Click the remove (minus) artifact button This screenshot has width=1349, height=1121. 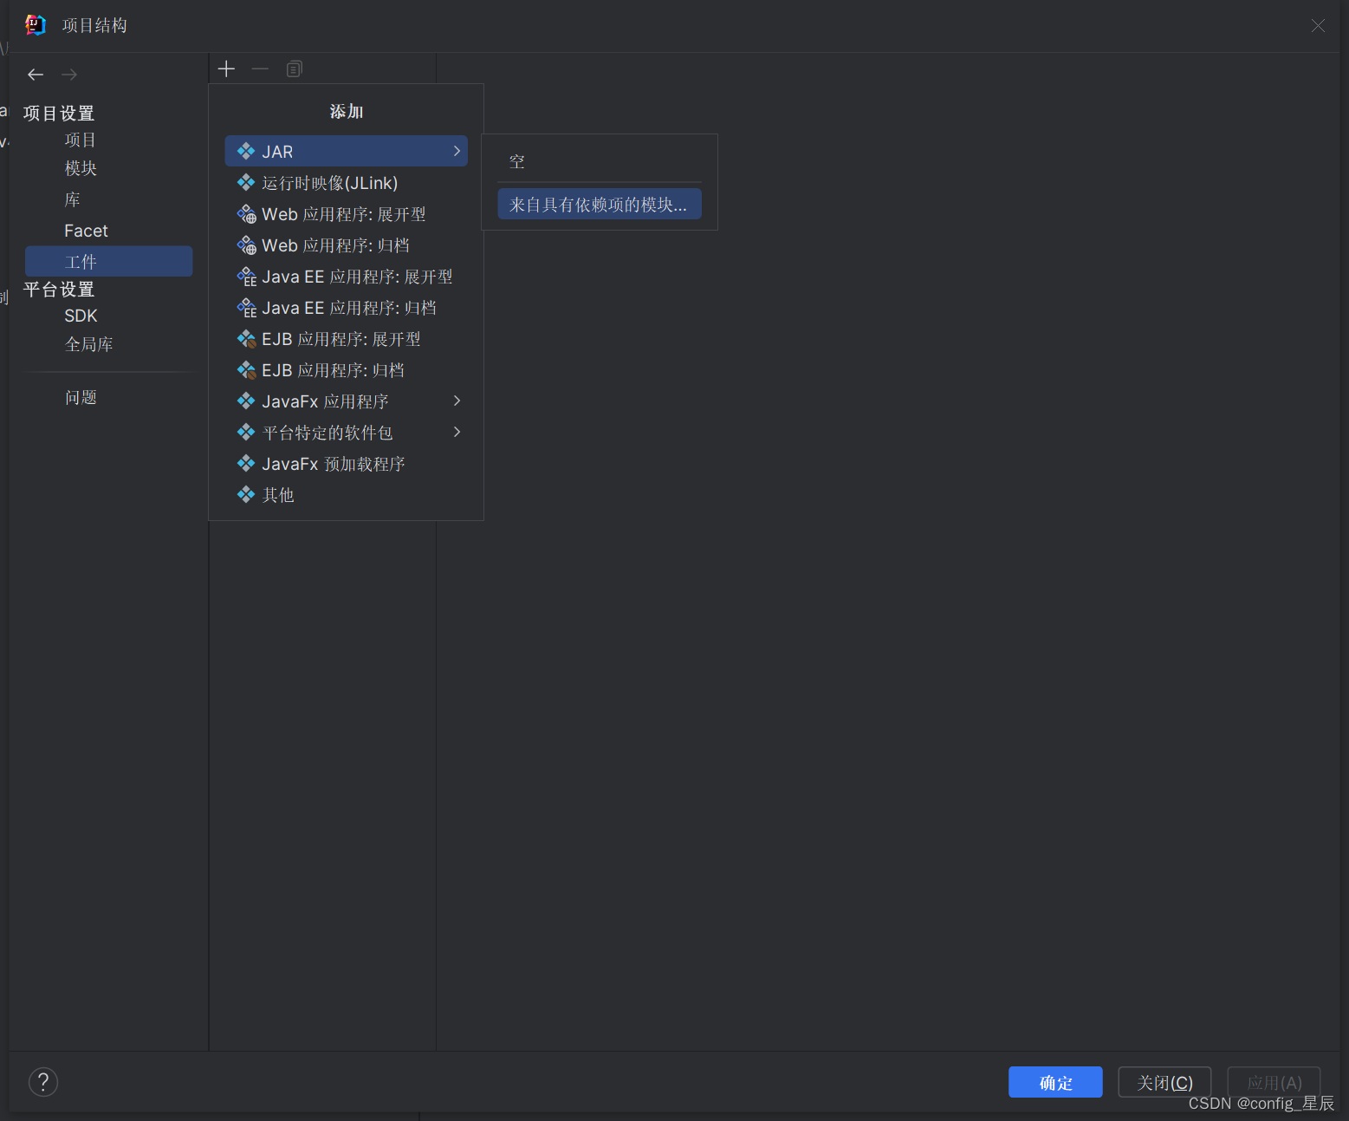click(260, 69)
